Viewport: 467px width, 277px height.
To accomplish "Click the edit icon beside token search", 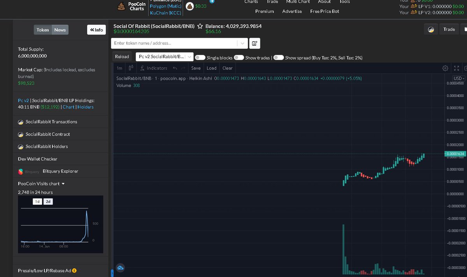I will click(254, 43).
